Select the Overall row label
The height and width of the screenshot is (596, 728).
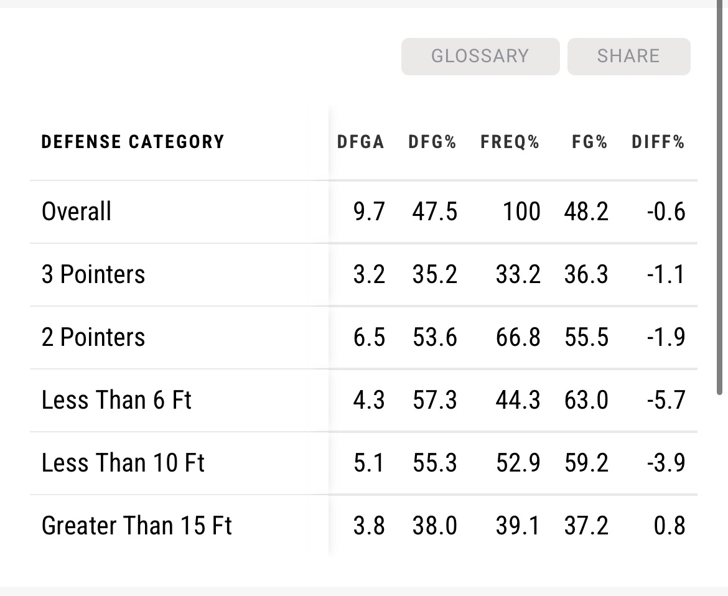click(77, 212)
